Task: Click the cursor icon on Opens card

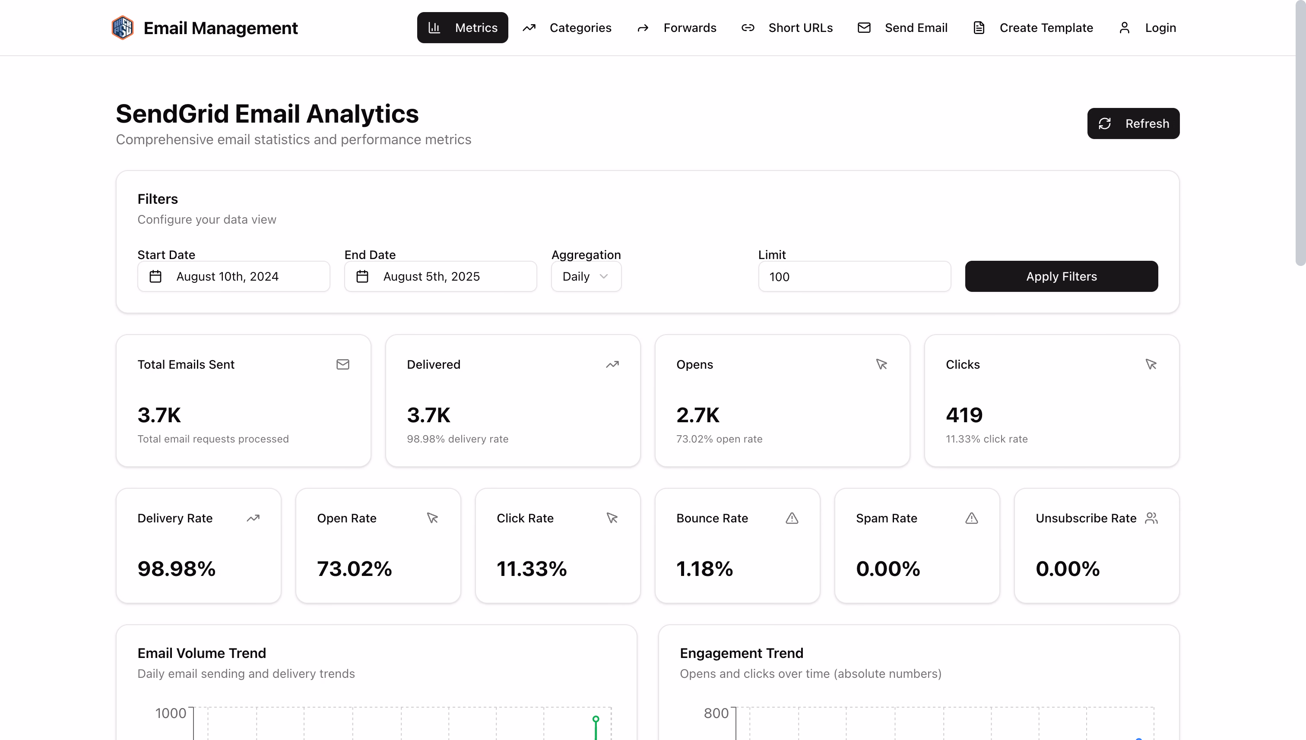Action: pyautogui.click(x=881, y=364)
